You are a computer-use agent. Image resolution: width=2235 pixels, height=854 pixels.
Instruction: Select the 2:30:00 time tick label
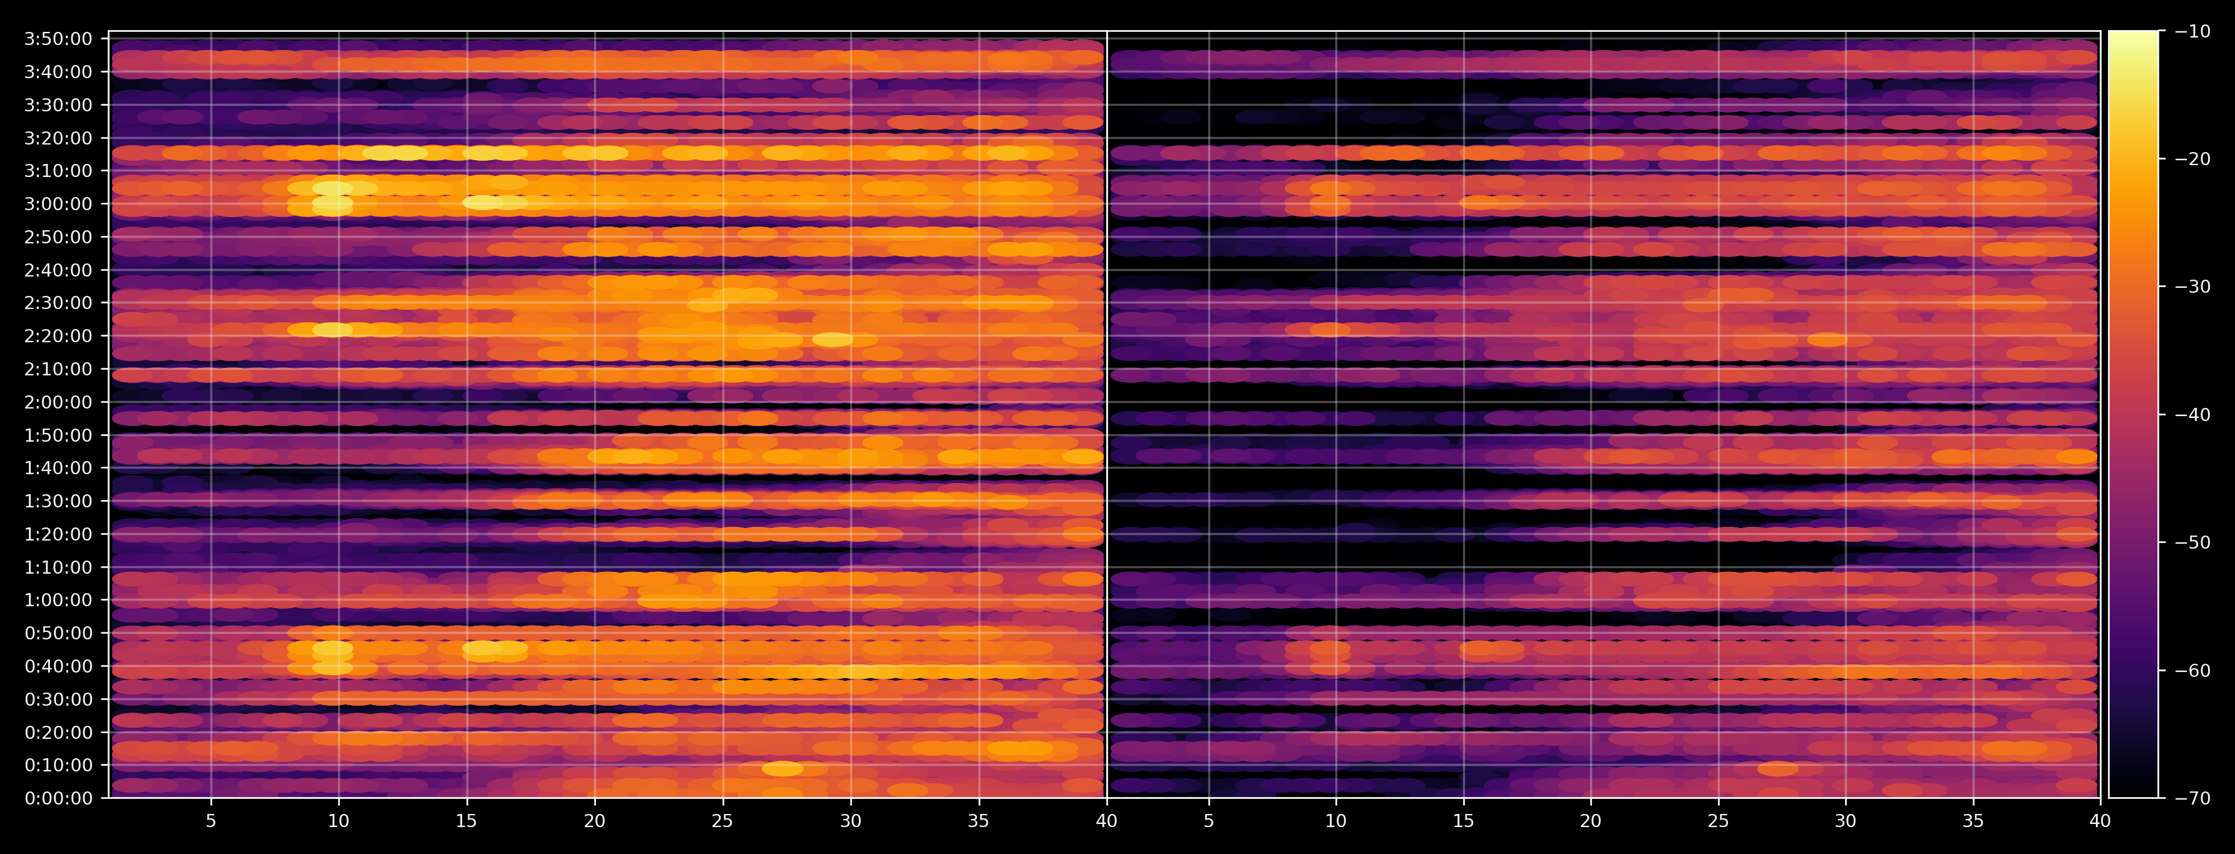tap(58, 303)
